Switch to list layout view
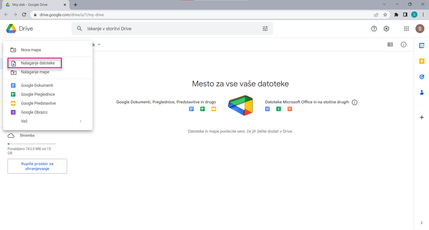Image resolution: width=429 pixels, height=230 pixels. tap(390, 45)
